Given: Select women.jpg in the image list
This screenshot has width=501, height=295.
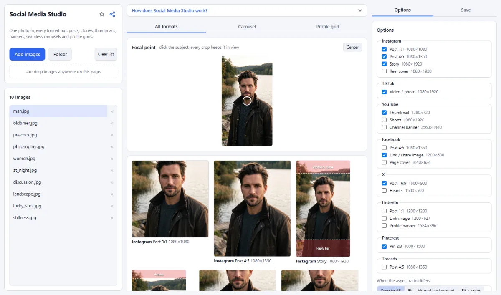Looking at the screenshot, I should (x=58, y=159).
